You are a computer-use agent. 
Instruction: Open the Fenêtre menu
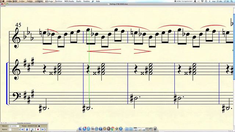(x=87, y=1)
